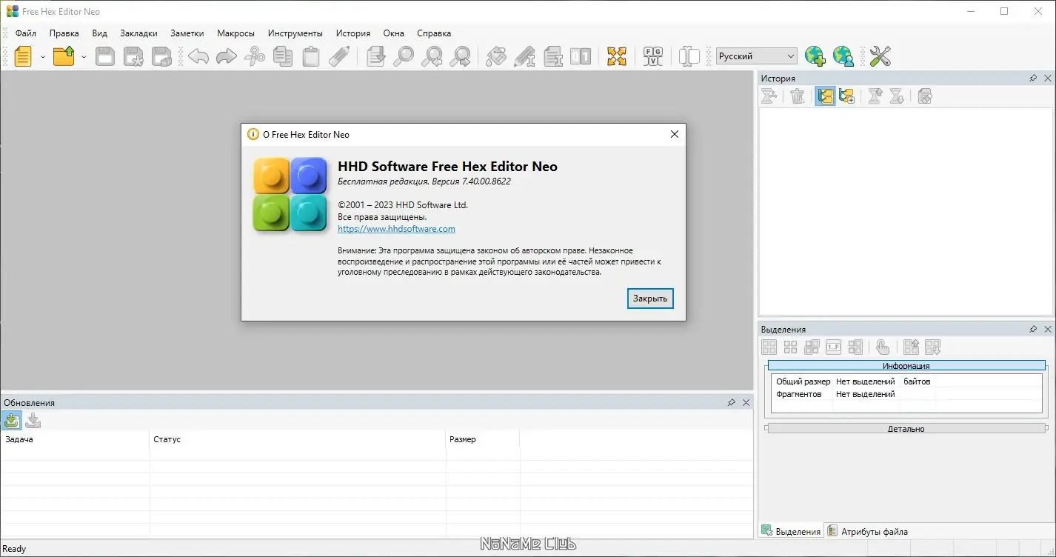Expand the dropdown arrow beside Open file

[x=84, y=57]
